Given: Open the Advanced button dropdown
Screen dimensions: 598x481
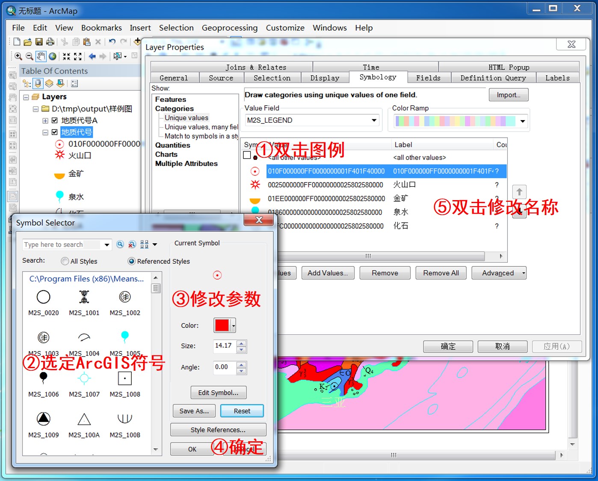Looking at the screenshot, I should pos(523,273).
